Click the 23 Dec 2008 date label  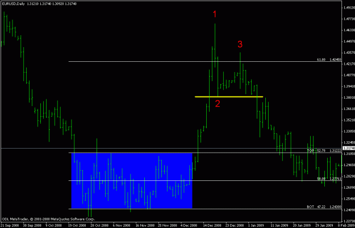(x=235, y=225)
